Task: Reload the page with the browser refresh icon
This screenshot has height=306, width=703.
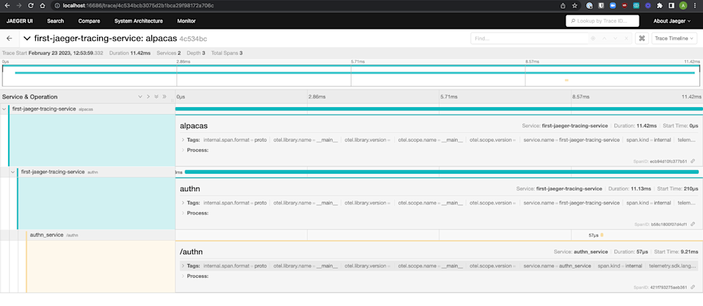Action: 31,6
